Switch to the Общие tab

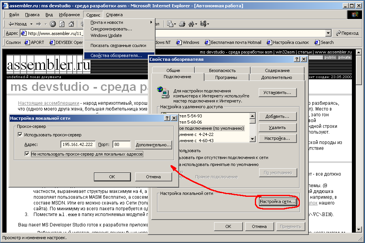(x=173, y=70)
